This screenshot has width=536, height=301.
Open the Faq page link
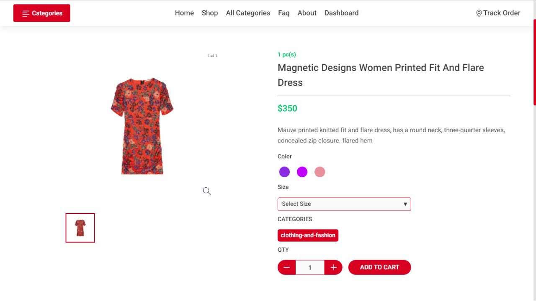coord(283,13)
